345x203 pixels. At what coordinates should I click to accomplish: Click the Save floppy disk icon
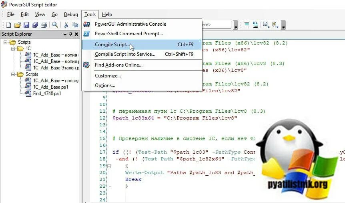pyautogui.click(x=26, y=25)
